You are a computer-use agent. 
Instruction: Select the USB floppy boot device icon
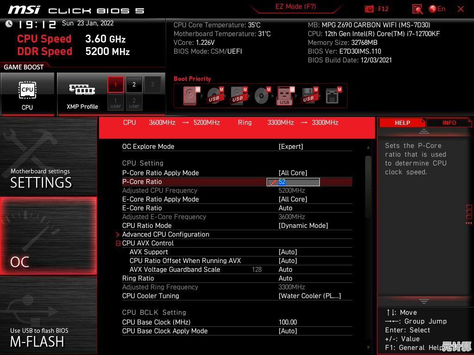point(309,95)
